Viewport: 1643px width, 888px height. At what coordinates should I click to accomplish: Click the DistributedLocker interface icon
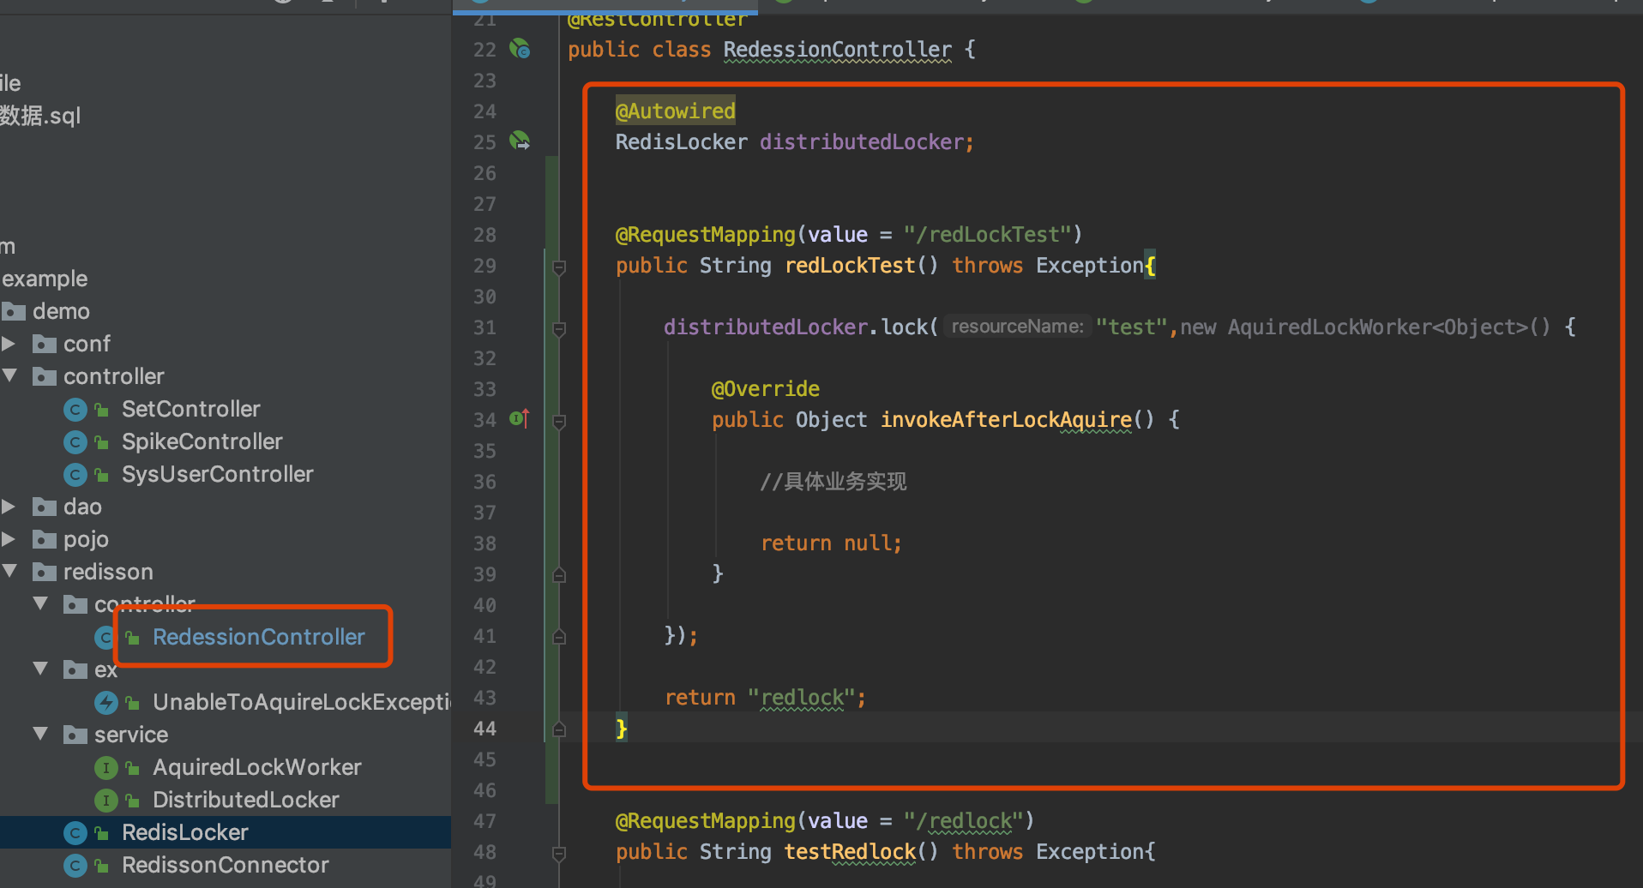(105, 801)
